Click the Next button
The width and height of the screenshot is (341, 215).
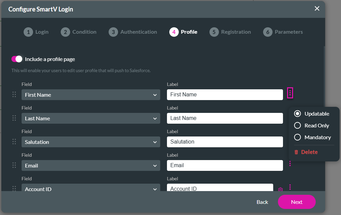coord(296,202)
